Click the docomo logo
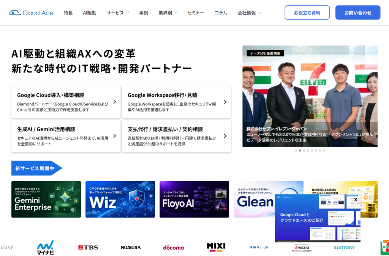The width and height of the screenshot is (389, 256). click(x=173, y=247)
